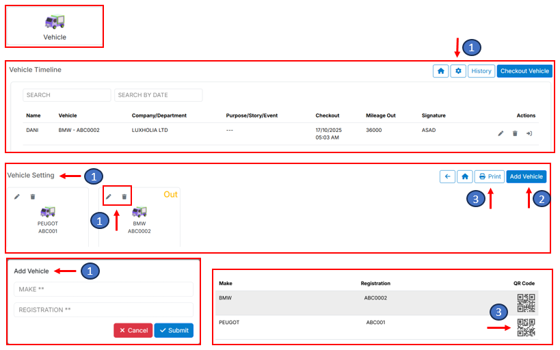Delete the PEUGOT ABC001 vehicle card
The width and height of the screenshot is (560, 350).
pyautogui.click(x=32, y=197)
